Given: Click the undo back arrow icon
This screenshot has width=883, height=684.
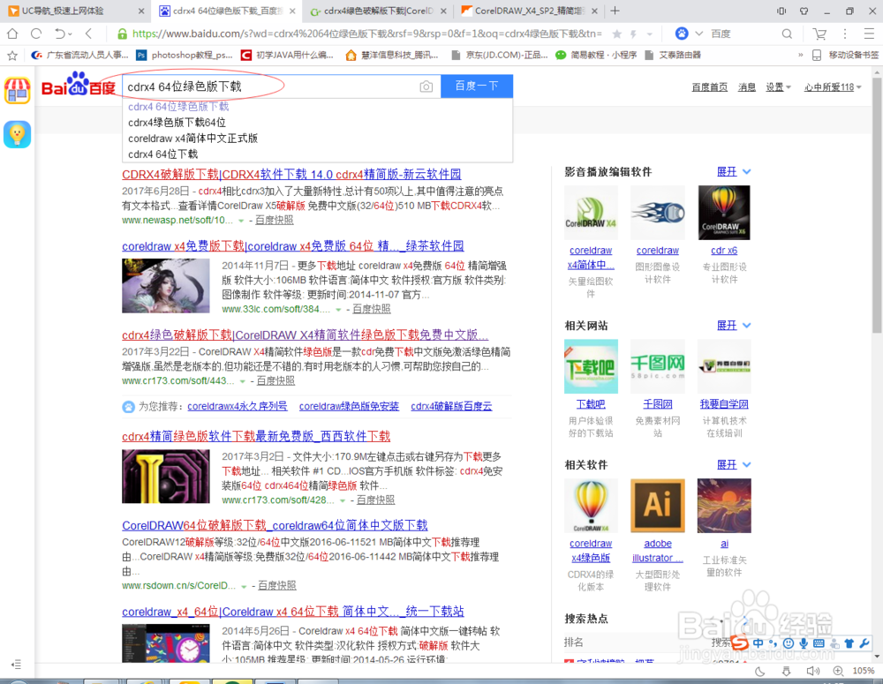Looking at the screenshot, I should click(x=60, y=34).
